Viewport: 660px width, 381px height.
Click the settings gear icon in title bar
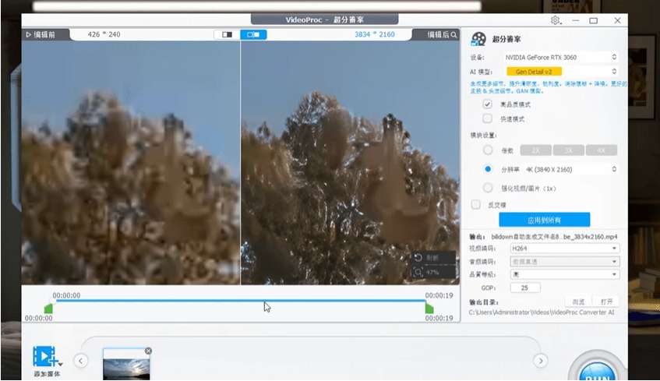[556, 20]
